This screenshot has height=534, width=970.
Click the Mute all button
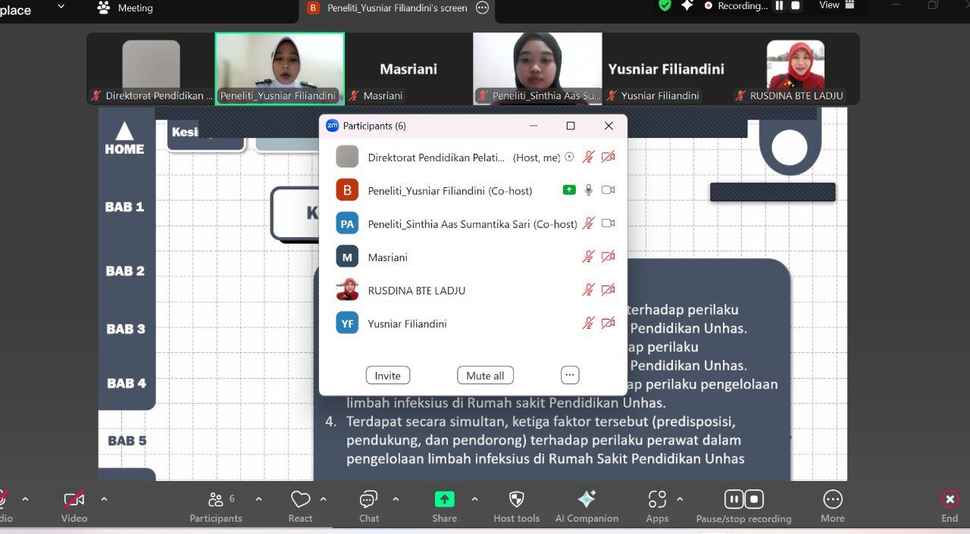click(x=485, y=376)
